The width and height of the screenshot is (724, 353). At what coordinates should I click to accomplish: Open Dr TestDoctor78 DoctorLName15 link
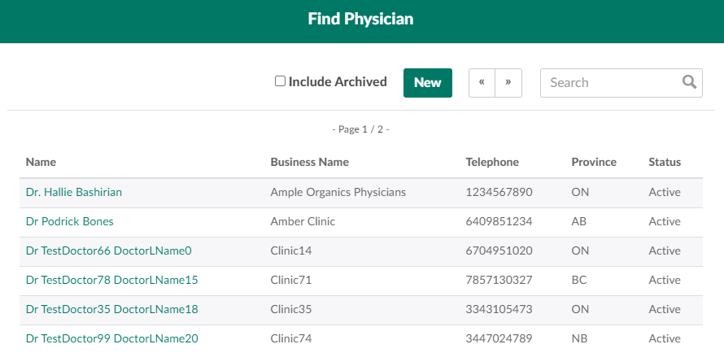click(x=111, y=280)
